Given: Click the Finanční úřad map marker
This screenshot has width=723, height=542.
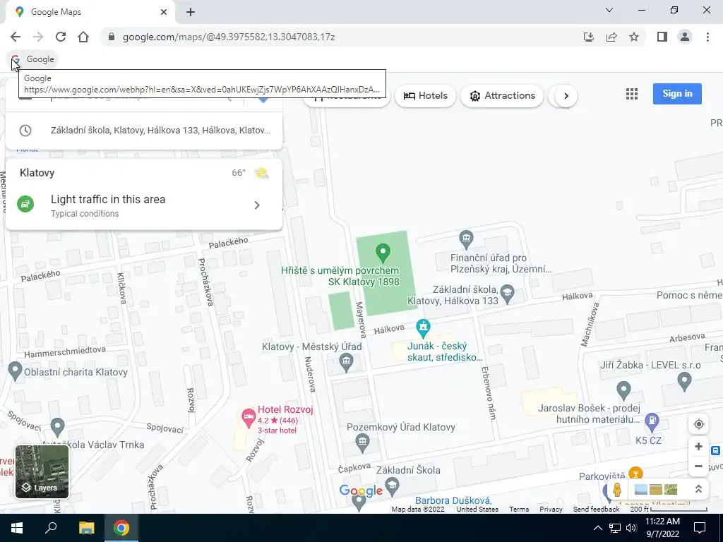Looking at the screenshot, I should pyautogui.click(x=466, y=239).
